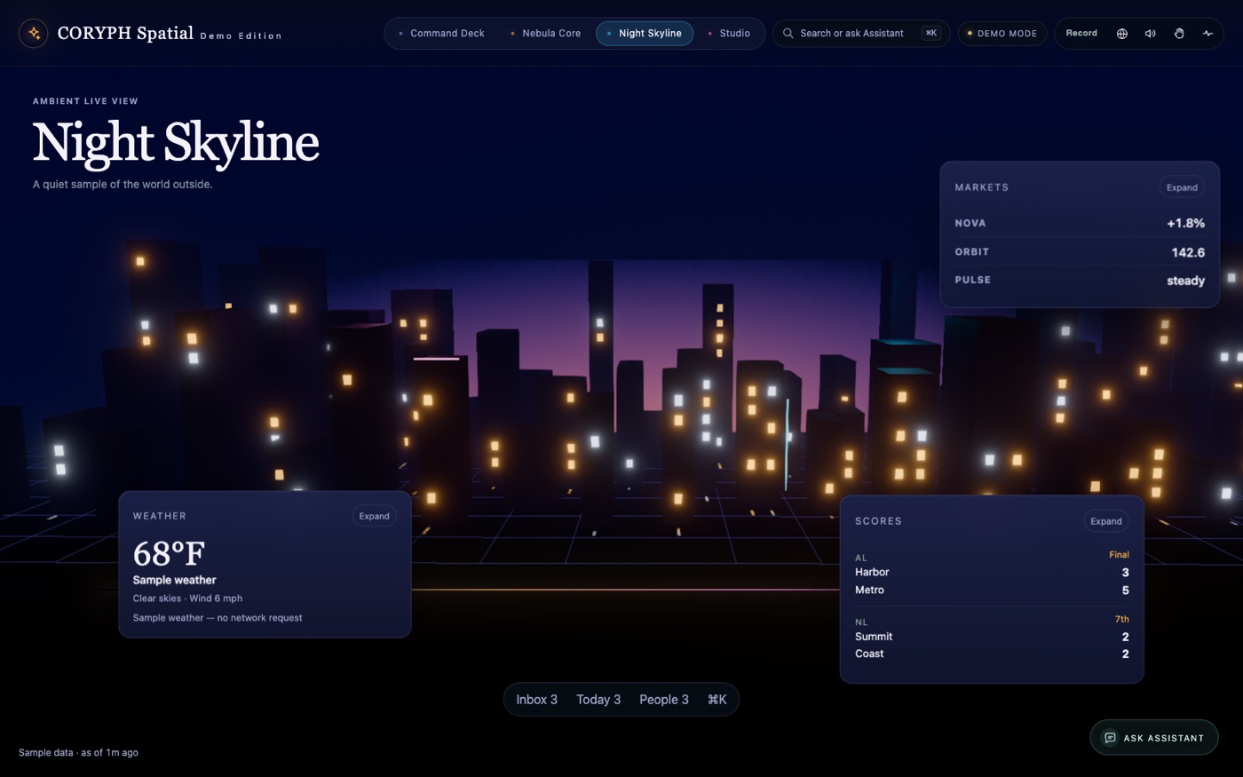Open the activity pulse icon
This screenshot has width=1243, height=777.
tap(1207, 34)
